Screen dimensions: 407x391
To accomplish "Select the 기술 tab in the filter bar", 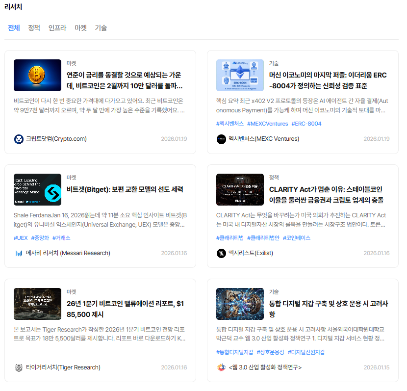I will 101,28.
